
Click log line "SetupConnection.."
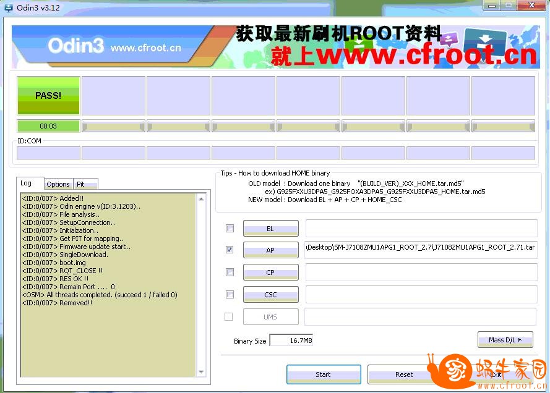pyautogui.click(x=69, y=222)
